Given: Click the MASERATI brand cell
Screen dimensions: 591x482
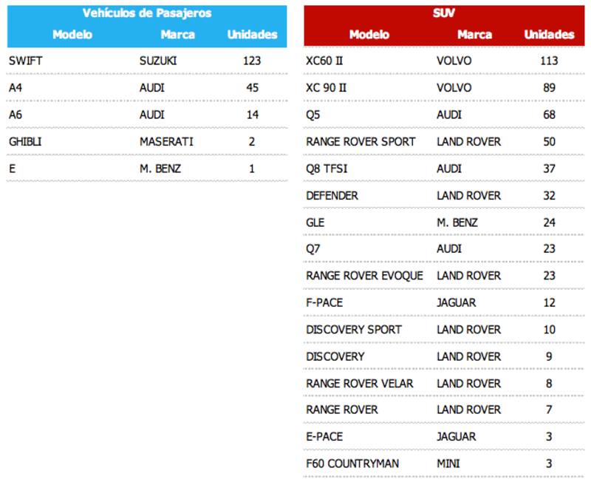Looking at the screenshot, I should point(166,141).
